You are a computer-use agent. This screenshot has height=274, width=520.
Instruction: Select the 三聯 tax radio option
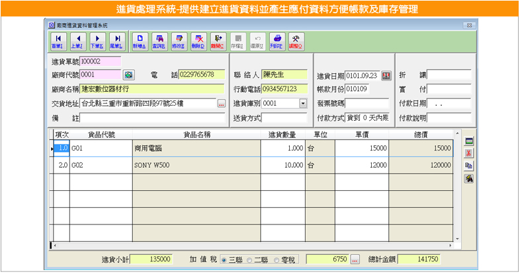pos(224,259)
